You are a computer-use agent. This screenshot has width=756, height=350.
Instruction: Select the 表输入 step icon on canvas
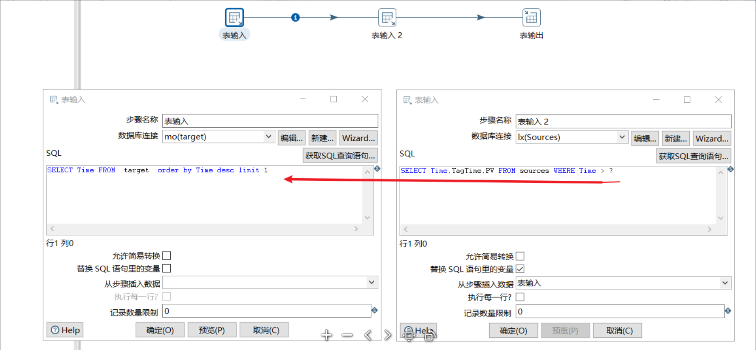234,17
